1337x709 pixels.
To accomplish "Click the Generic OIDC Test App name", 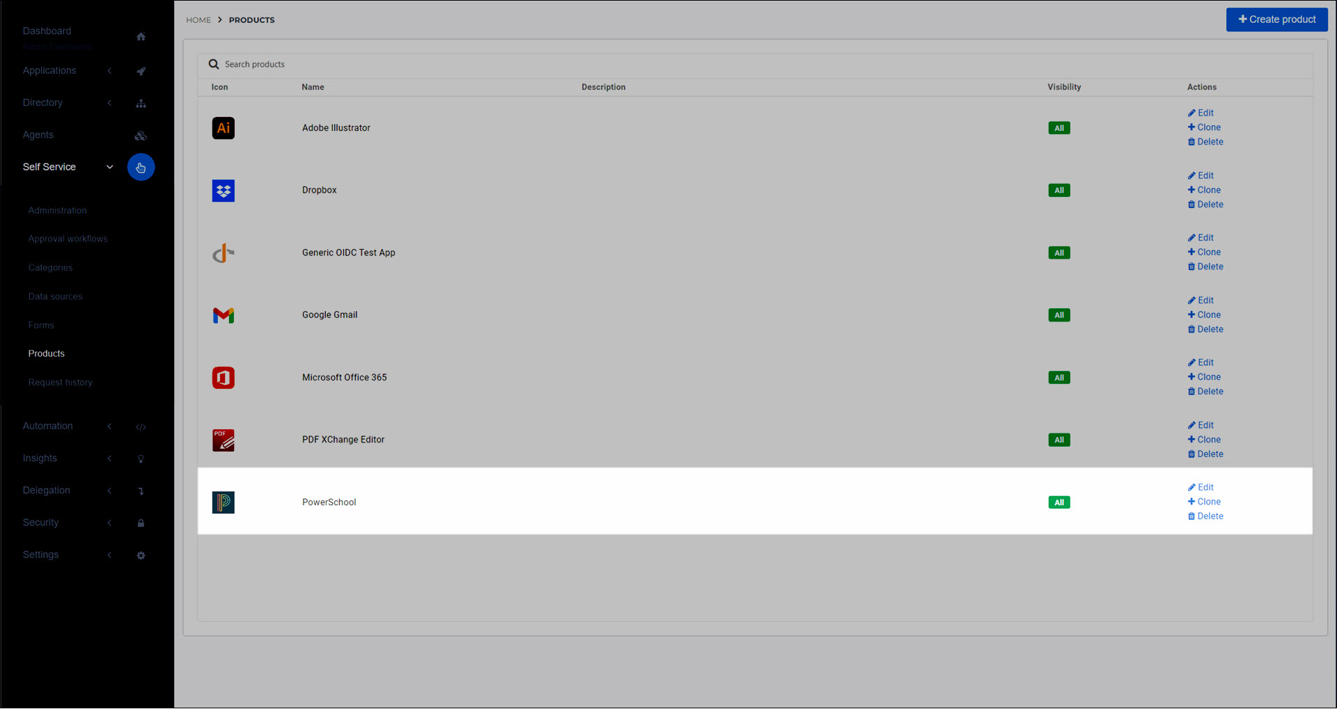I will [x=348, y=253].
